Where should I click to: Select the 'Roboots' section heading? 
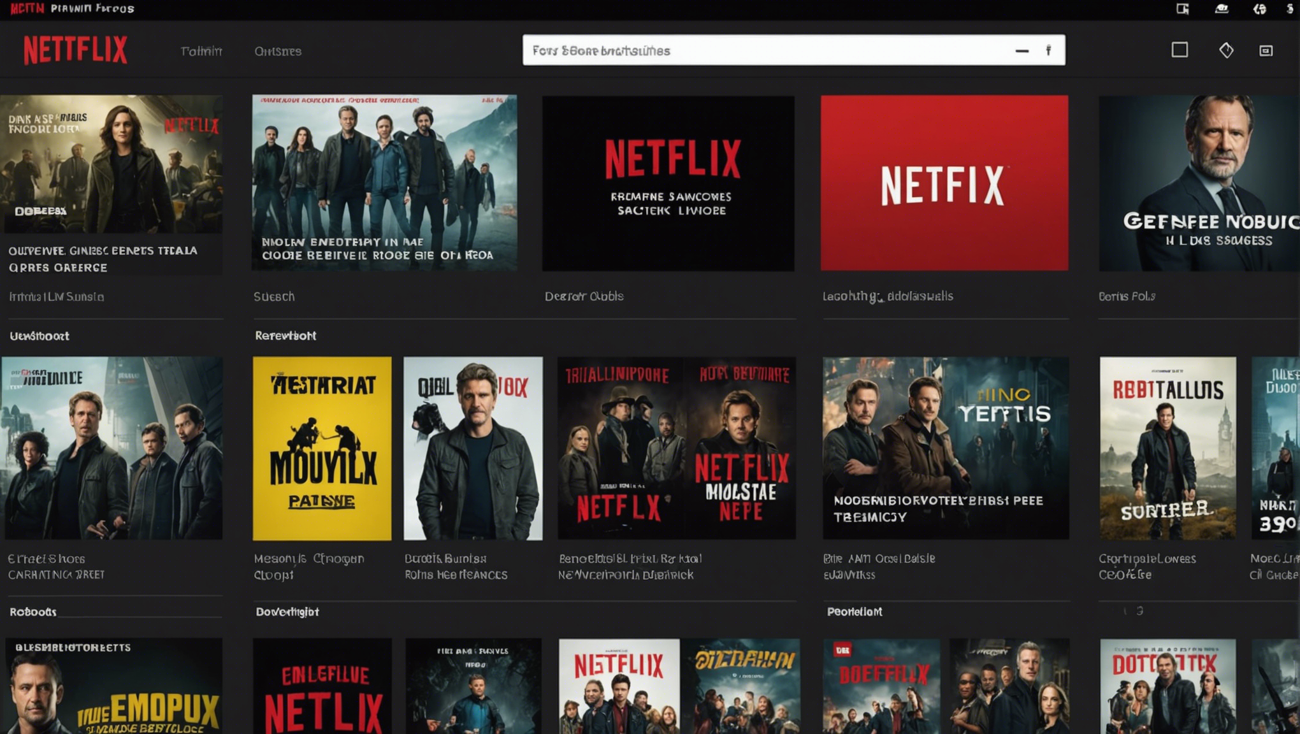pyautogui.click(x=33, y=612)
